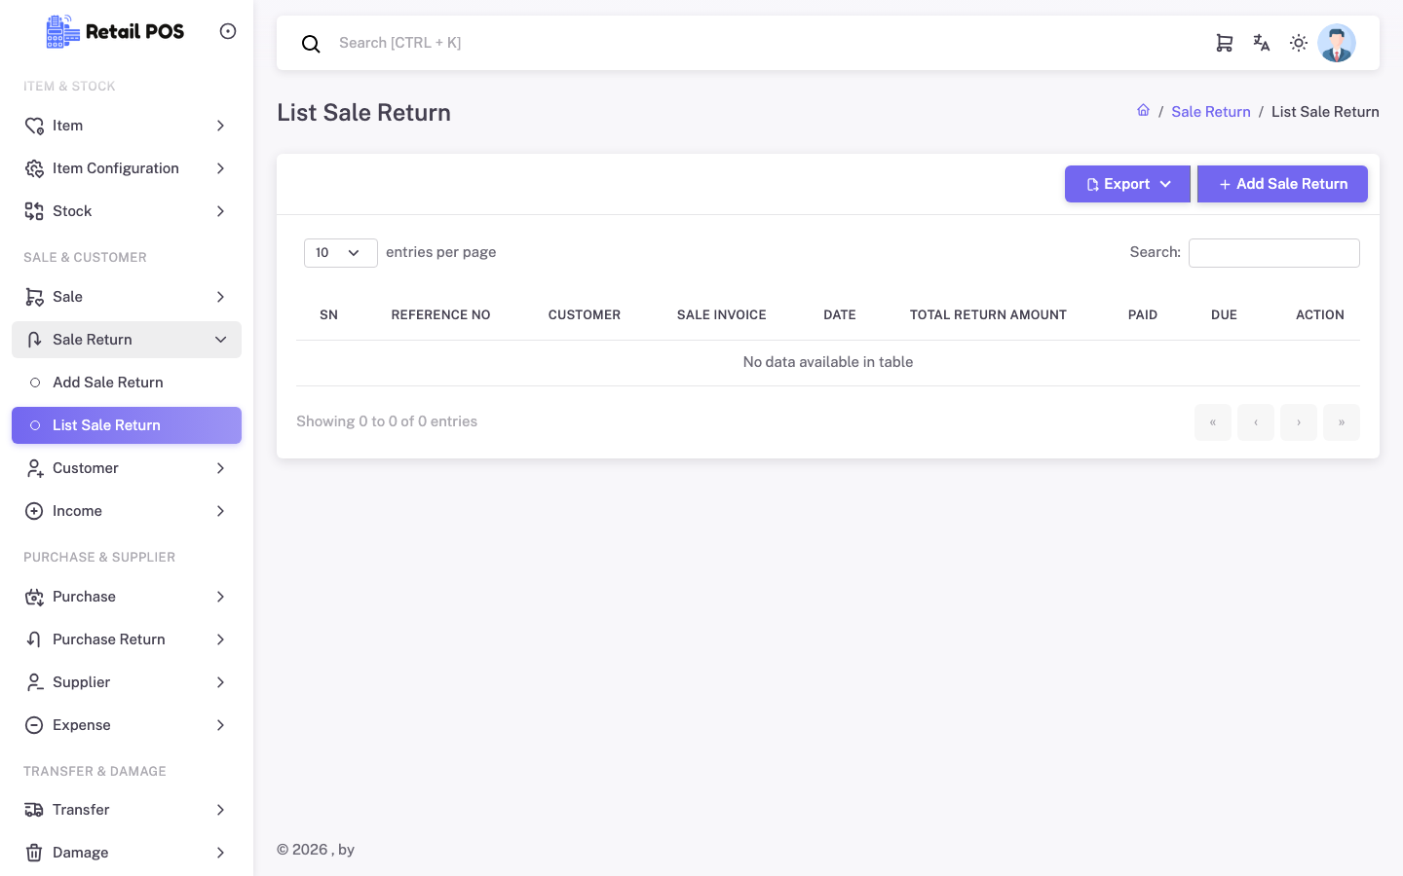Click the Sale cart icon in sidebar

click(34, 297)
